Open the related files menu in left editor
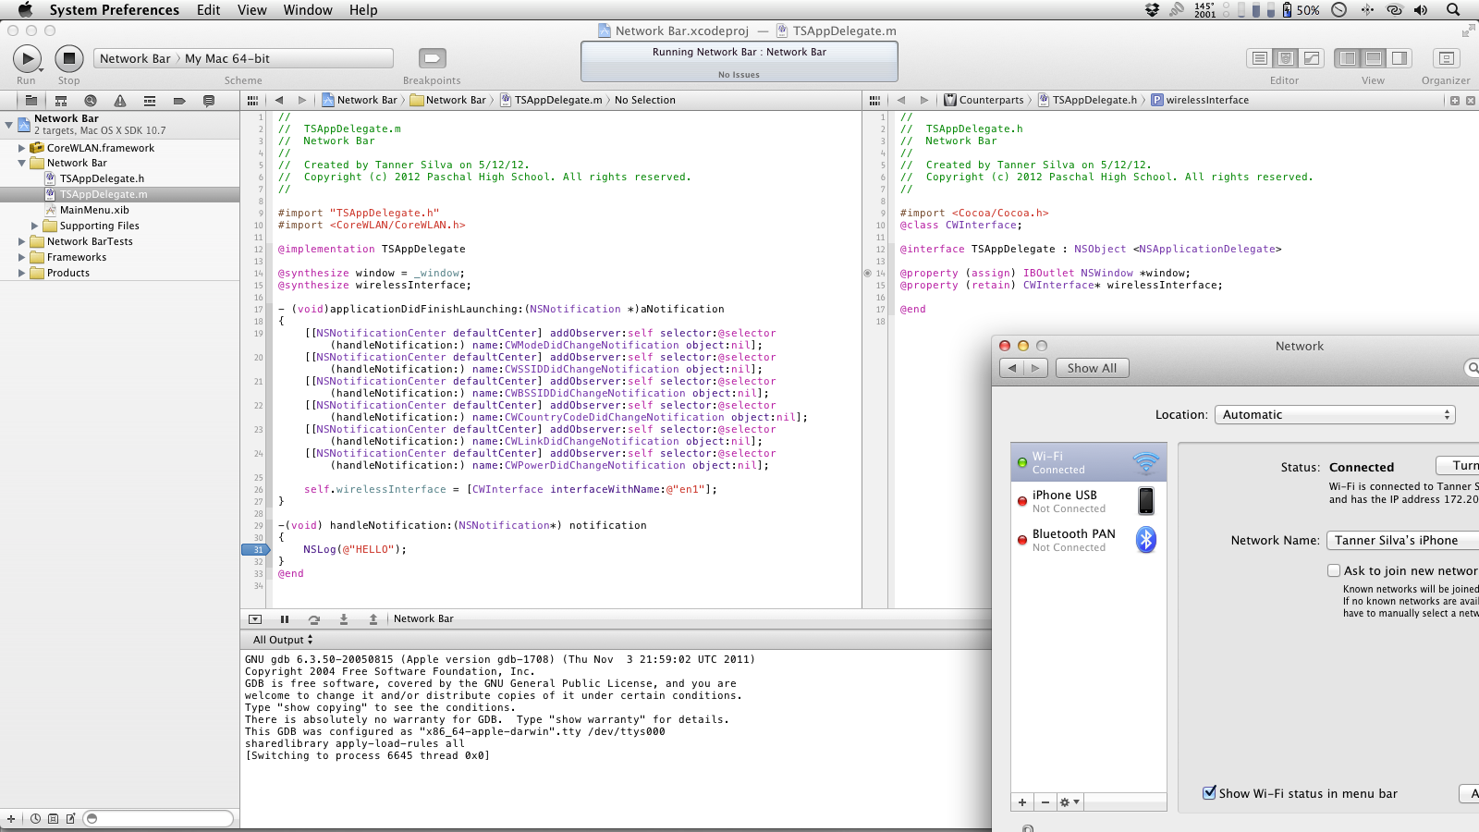Viewport: 1479px width, 832px height. (252, 100)
